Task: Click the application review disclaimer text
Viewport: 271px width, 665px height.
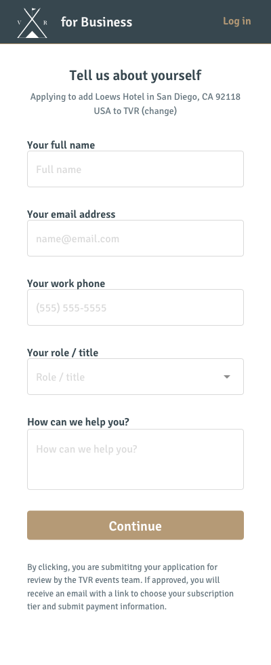Action: (x=130, y=586)
